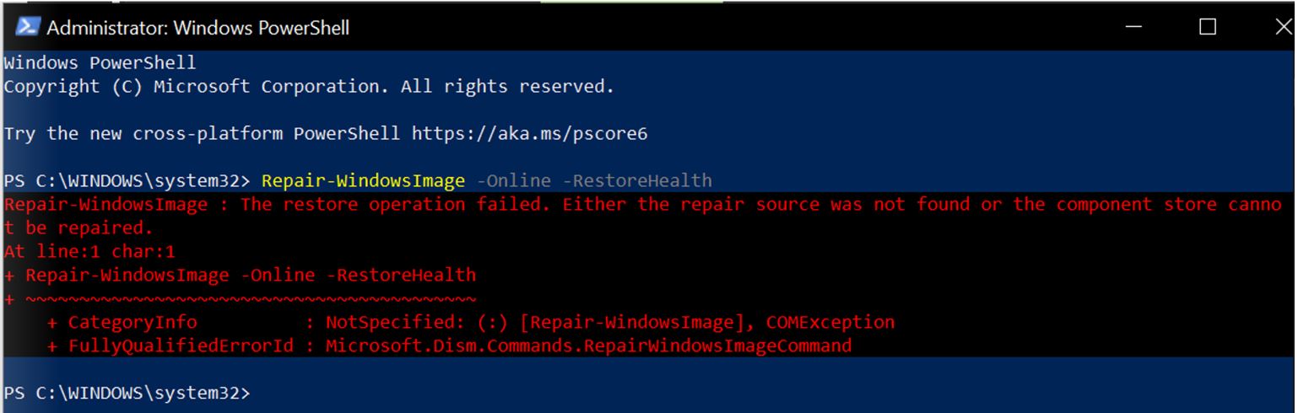Screen dimensions: 1298x413
Task: Close the Administrator PowerShell window
Action: [1281, 27]
